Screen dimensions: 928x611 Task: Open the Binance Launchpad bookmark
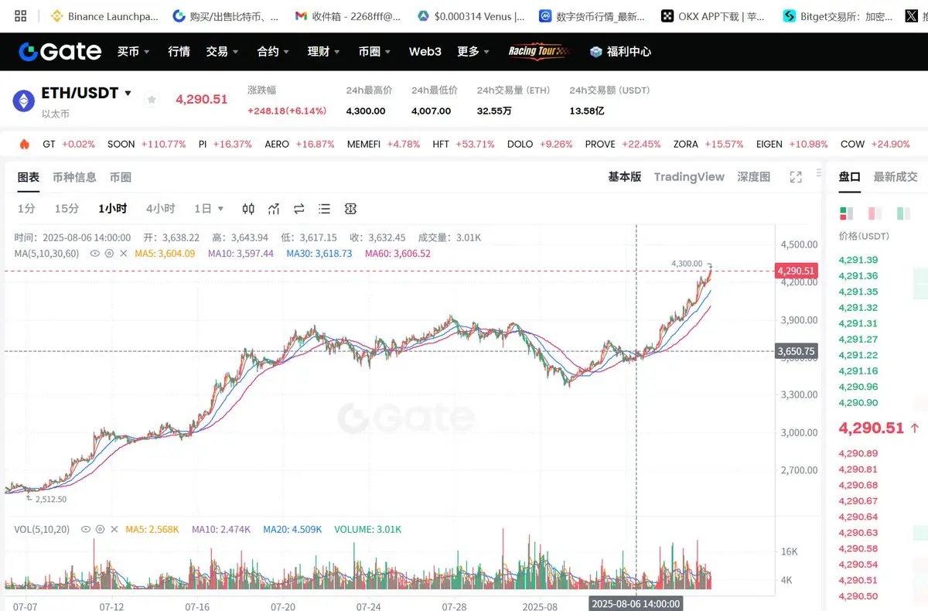pyautogui.click(x=104, y=15)
